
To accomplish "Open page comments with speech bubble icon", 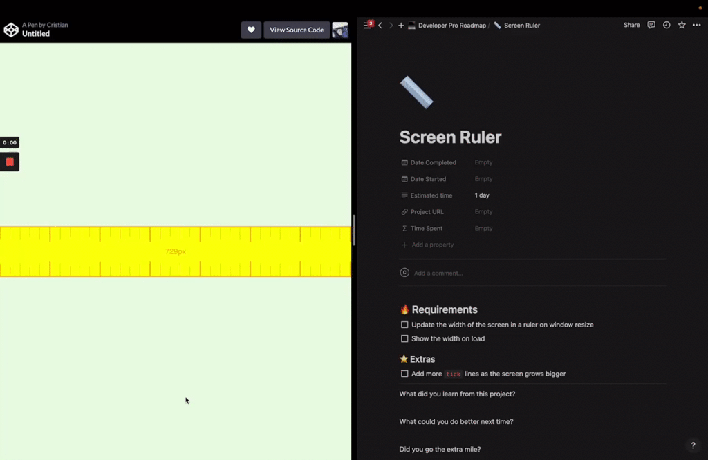I will 651,25.
